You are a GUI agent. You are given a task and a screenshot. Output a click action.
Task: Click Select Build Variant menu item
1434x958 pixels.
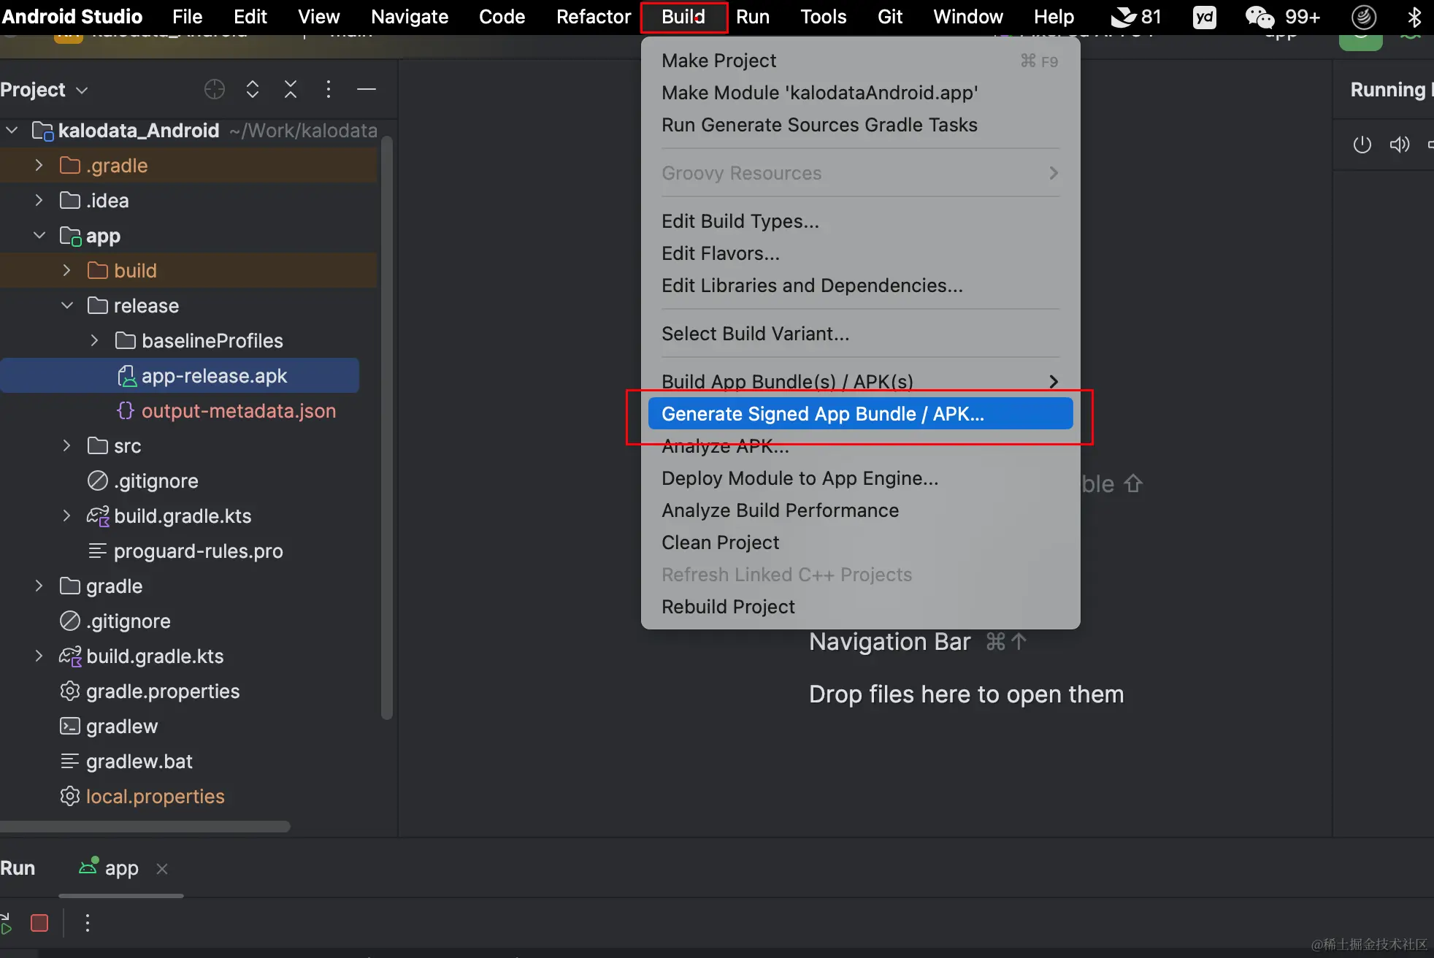[860, 334]
